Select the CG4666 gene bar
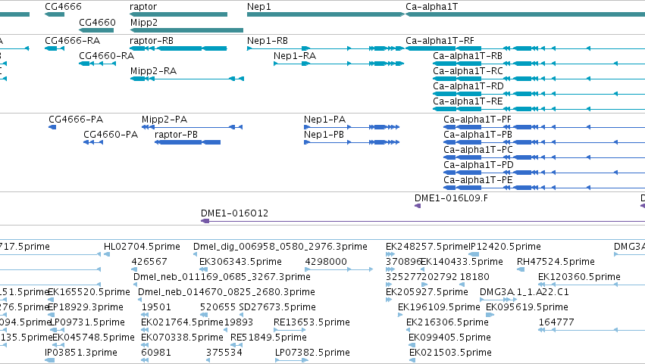This screenshot has height=364, width=645. tap(55, 14)
